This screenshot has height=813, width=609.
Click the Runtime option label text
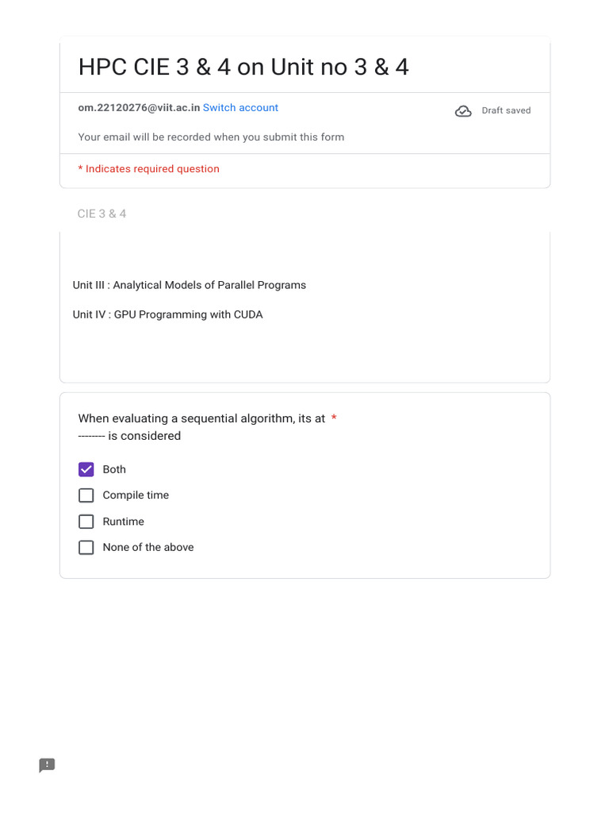tap(123, 522)
